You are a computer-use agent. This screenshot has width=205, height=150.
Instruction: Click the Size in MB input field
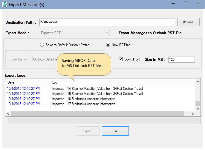pos(181,60)
